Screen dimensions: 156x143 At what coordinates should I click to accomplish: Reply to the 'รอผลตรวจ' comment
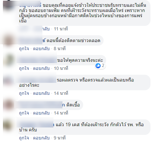point(41,93)
